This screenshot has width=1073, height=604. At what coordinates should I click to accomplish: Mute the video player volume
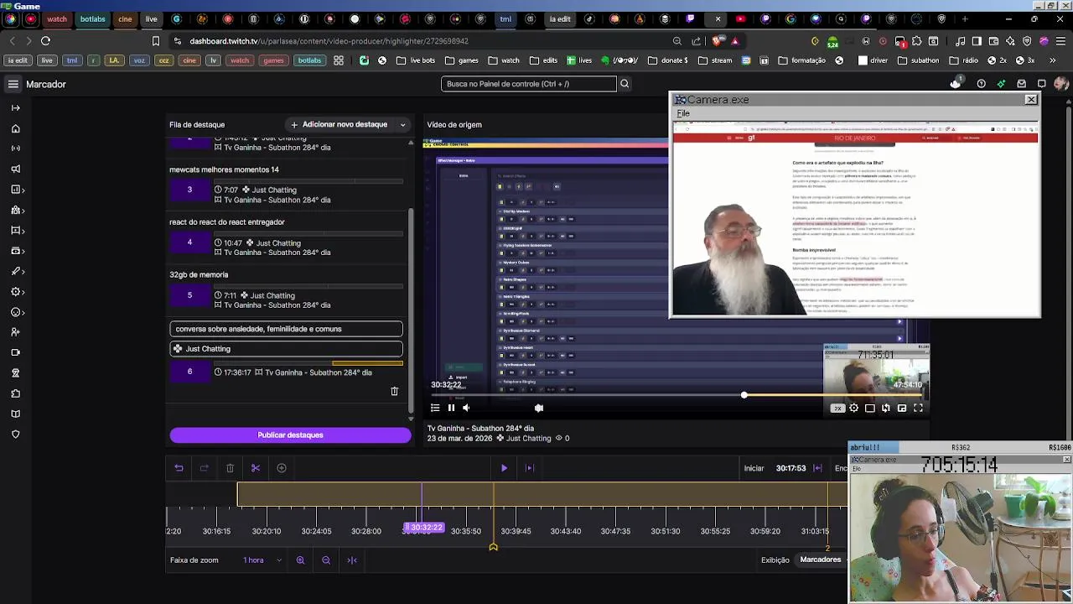tap(466, 408)
